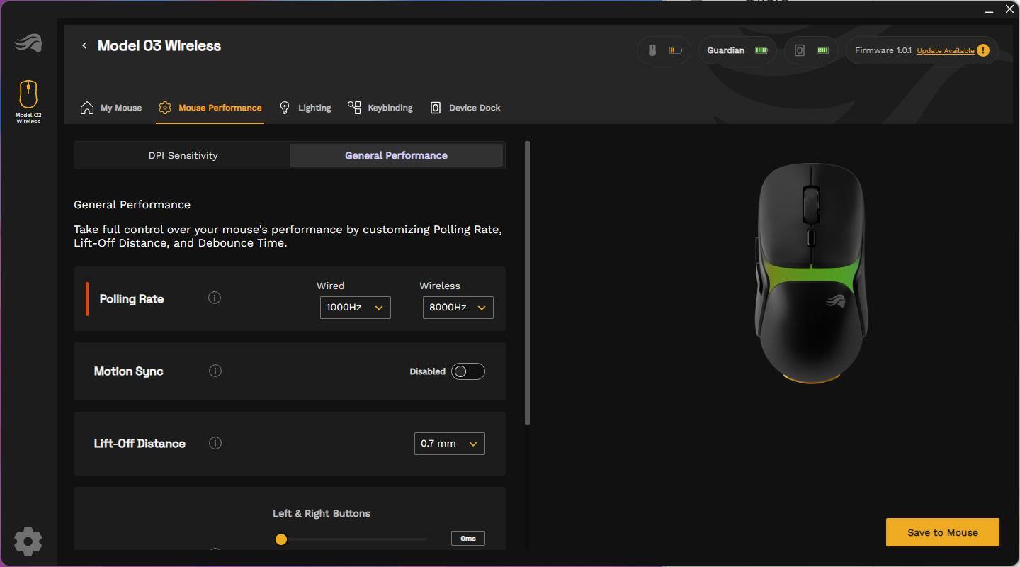Viewport: 1020px width, 567px height.
Task: Click the Left & Right Buttons debounce slider handle
Action: 281,539
